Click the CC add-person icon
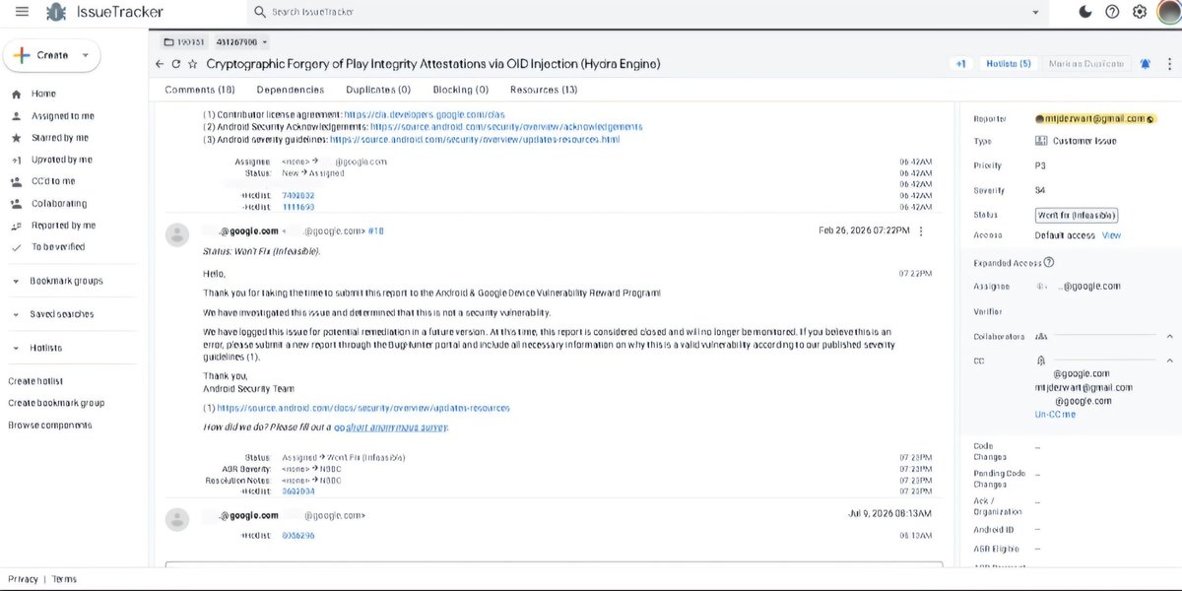Viewport: 1182px width, 591px height. [1040, 361]
